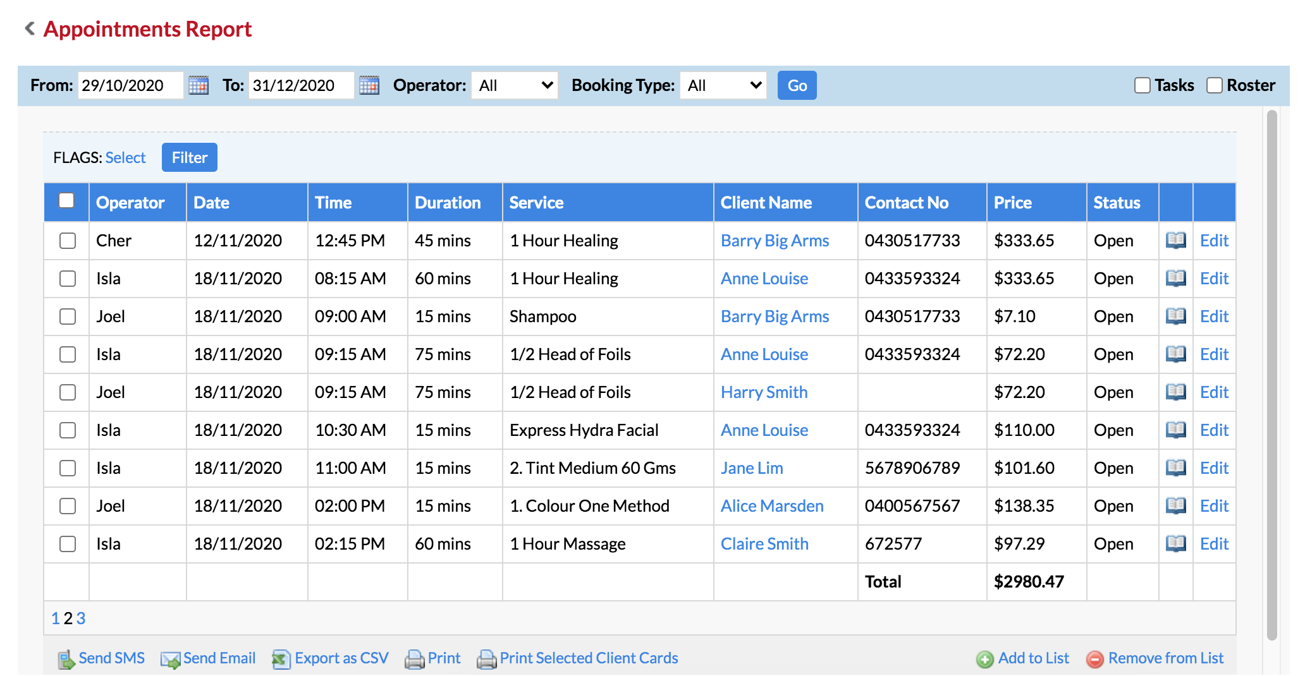Open the Operator dropdown
The image size is (1305, 676).
tap(515, 85)
